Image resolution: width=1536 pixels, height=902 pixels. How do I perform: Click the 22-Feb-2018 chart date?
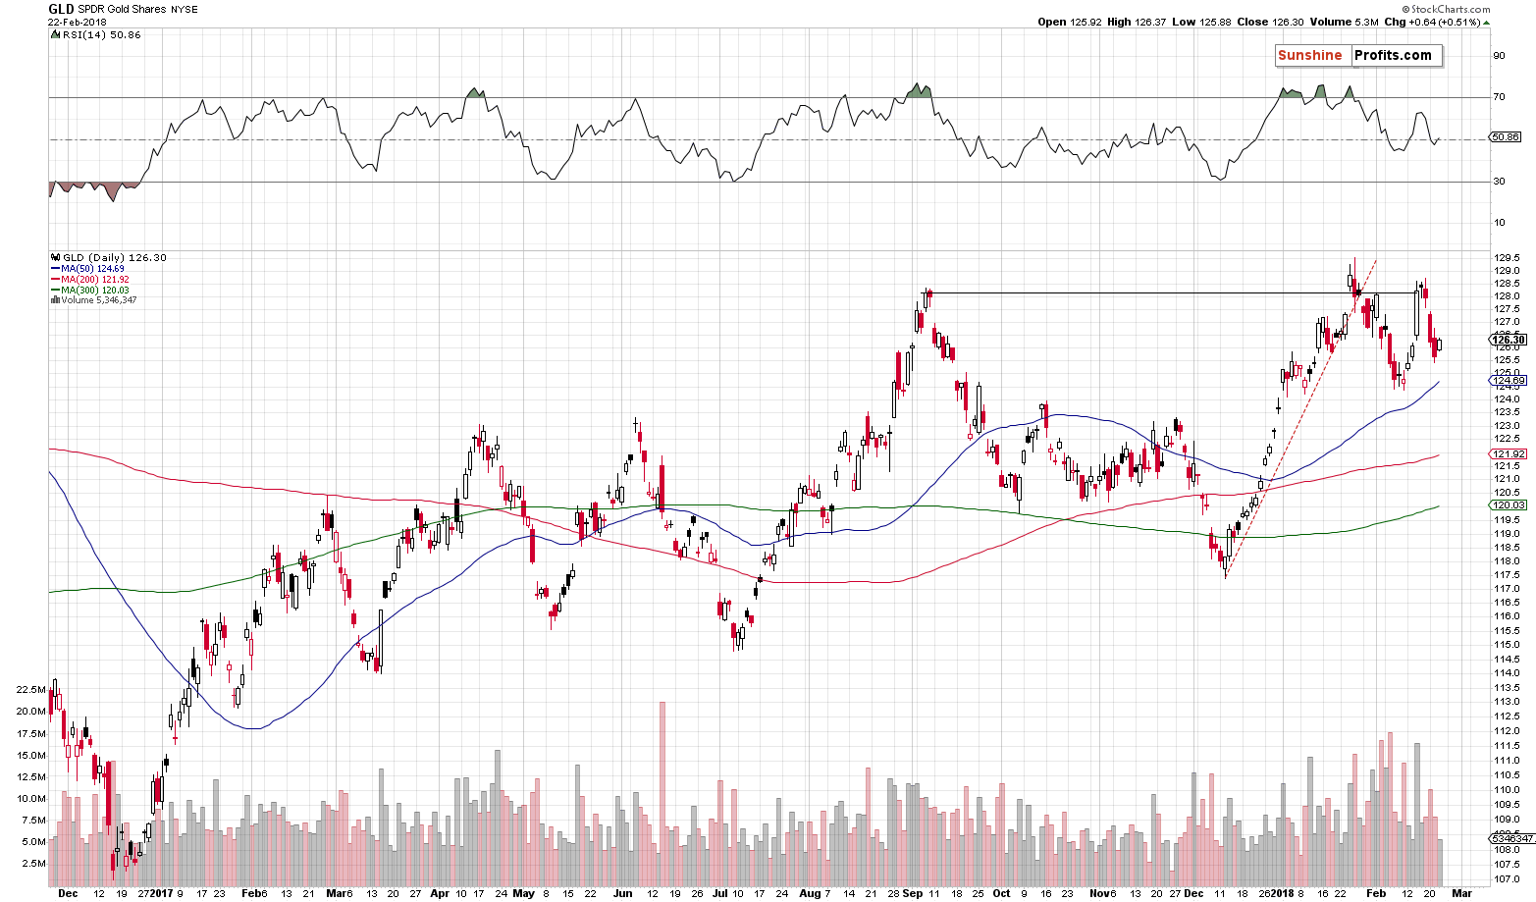coord(77,22)
